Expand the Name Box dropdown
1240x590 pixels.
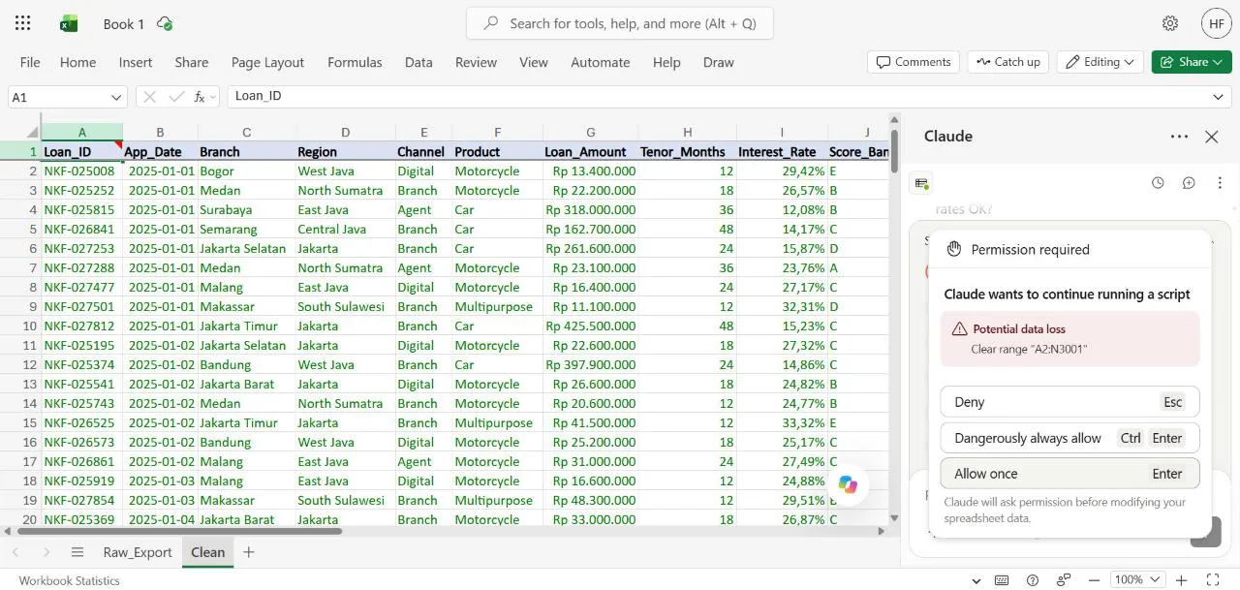(x=117, y=97)
